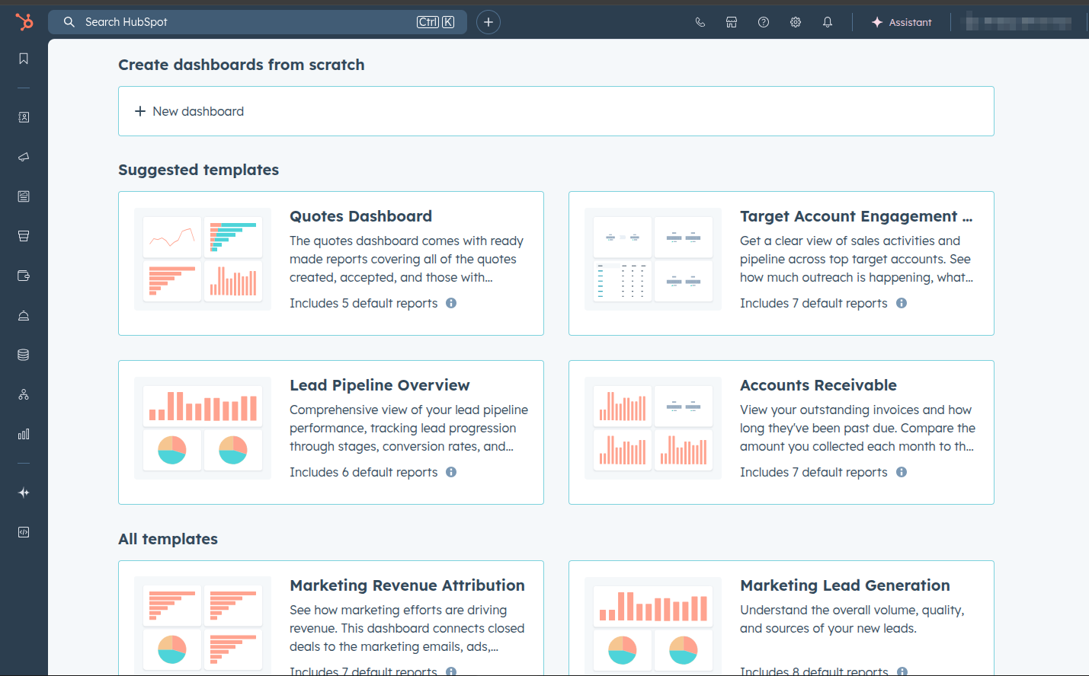Click the Help question mark icon
Image resolution: width=1089 pixels, height=676 pixels.
764,22
